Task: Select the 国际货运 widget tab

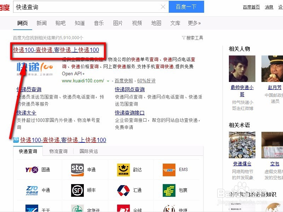Action: [89, 151]
